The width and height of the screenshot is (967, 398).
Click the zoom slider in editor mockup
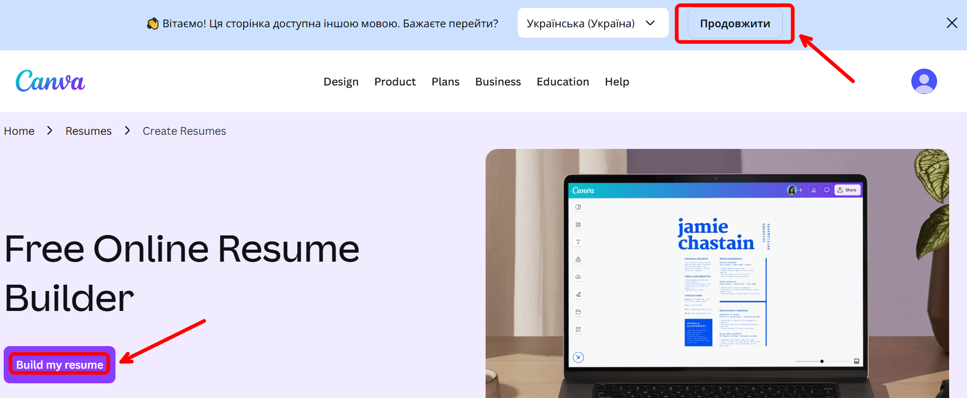[x=822, y=361]
